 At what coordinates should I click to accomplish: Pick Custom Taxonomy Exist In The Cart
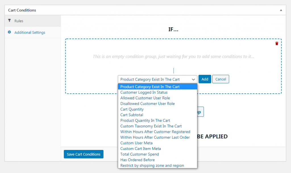[x=157, y=126]
